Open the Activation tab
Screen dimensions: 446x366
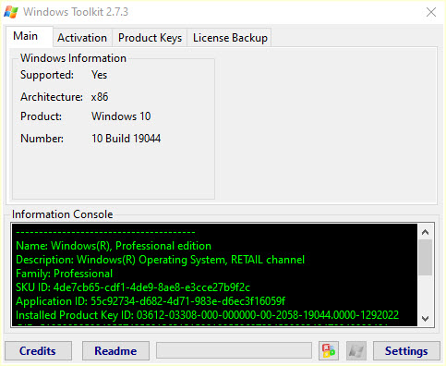[82, 38]
